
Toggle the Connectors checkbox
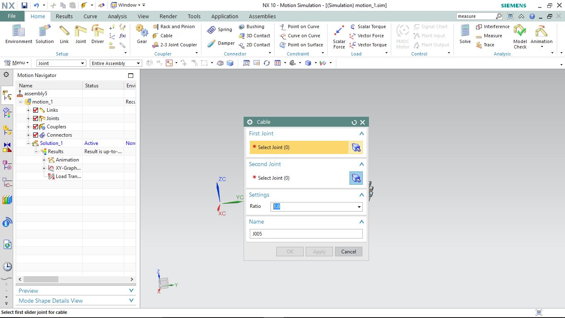[36, 135]
